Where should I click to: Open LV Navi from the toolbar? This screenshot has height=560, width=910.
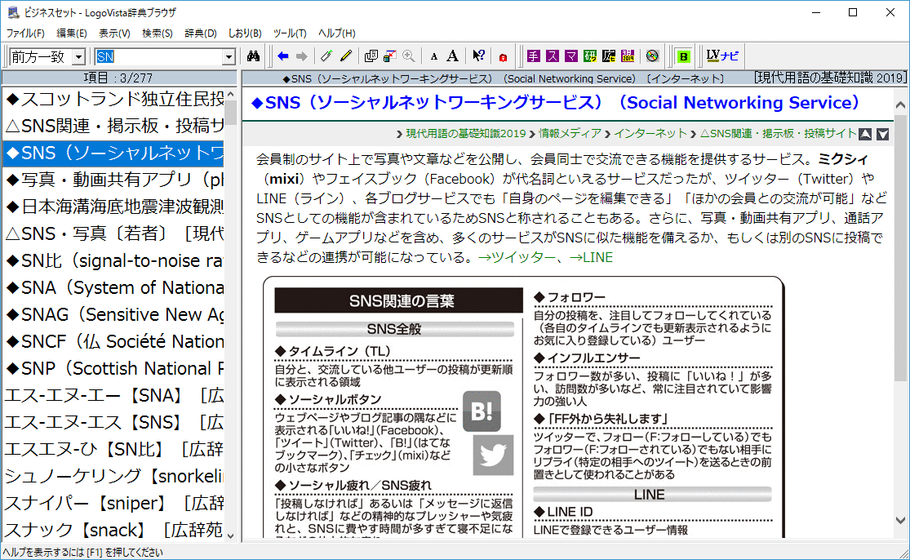coord(722,56)
